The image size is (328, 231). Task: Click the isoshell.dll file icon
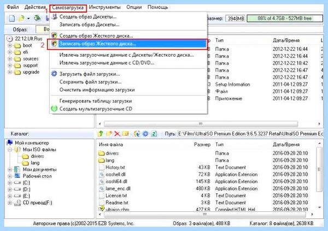(x=102, y=174)
